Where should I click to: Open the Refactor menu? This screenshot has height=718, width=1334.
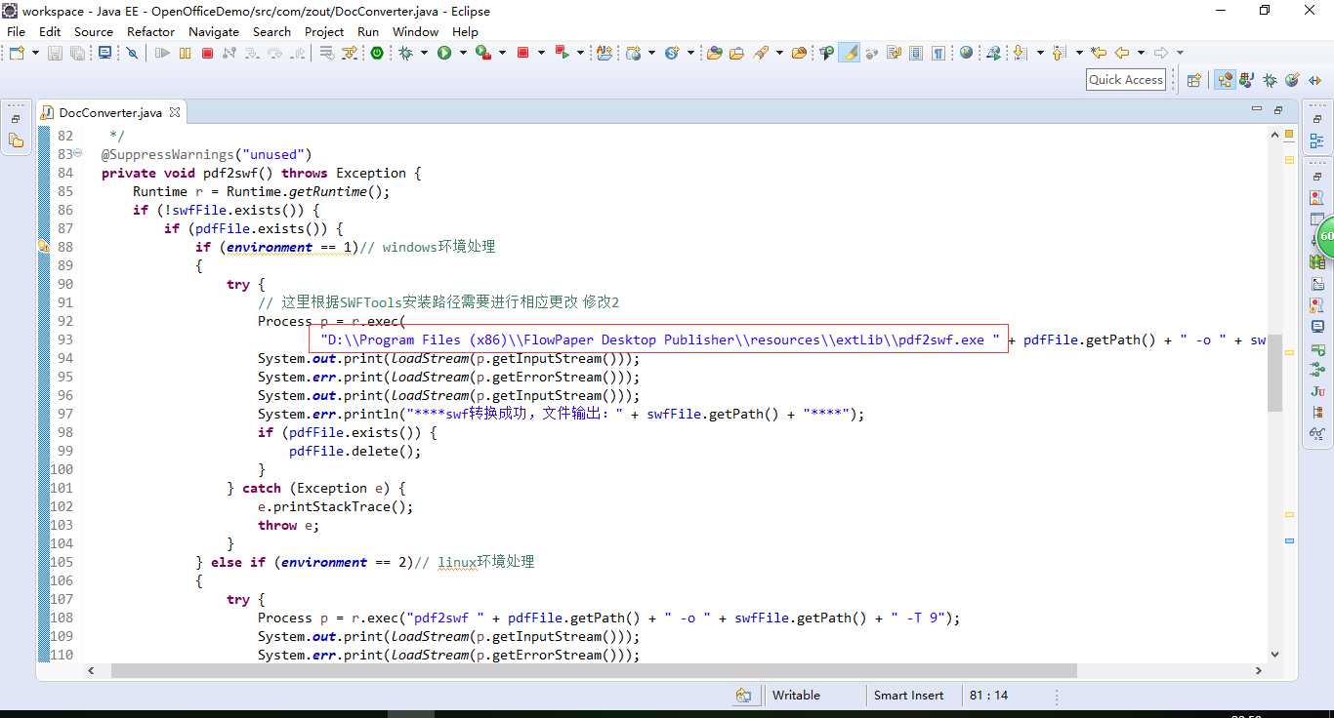[x=151, y=31]
